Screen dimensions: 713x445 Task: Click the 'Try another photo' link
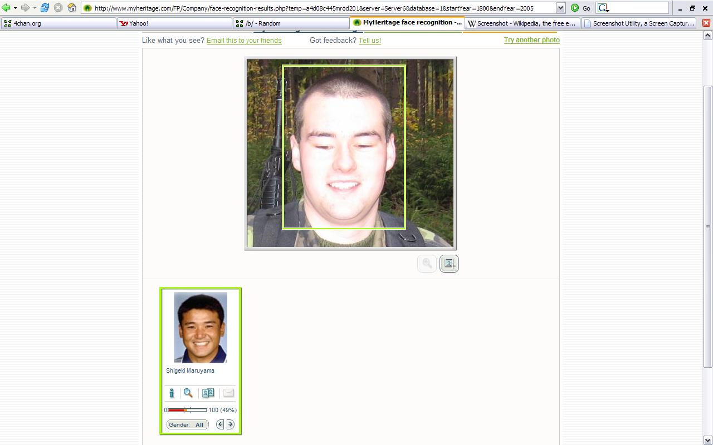click(x=532, y=40)
